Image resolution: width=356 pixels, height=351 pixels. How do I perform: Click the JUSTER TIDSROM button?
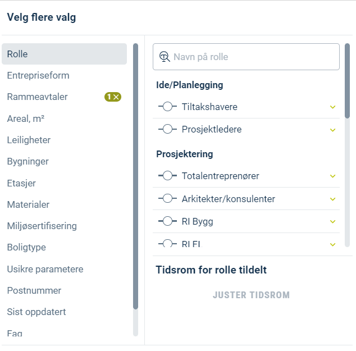point(251,295)
